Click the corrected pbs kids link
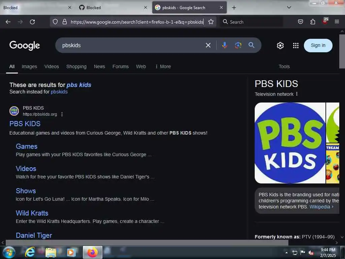 (x=79, y=85)
